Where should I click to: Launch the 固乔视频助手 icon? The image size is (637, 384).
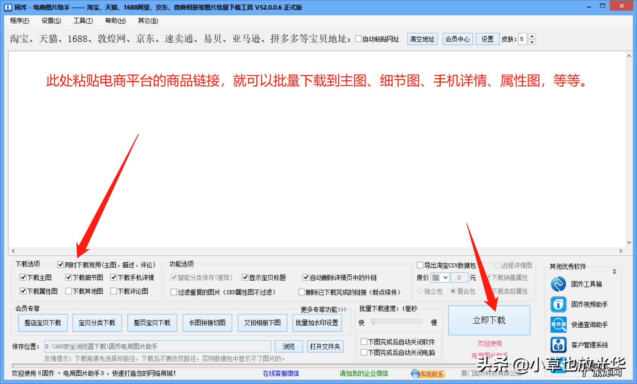click(x=558, y=304)
